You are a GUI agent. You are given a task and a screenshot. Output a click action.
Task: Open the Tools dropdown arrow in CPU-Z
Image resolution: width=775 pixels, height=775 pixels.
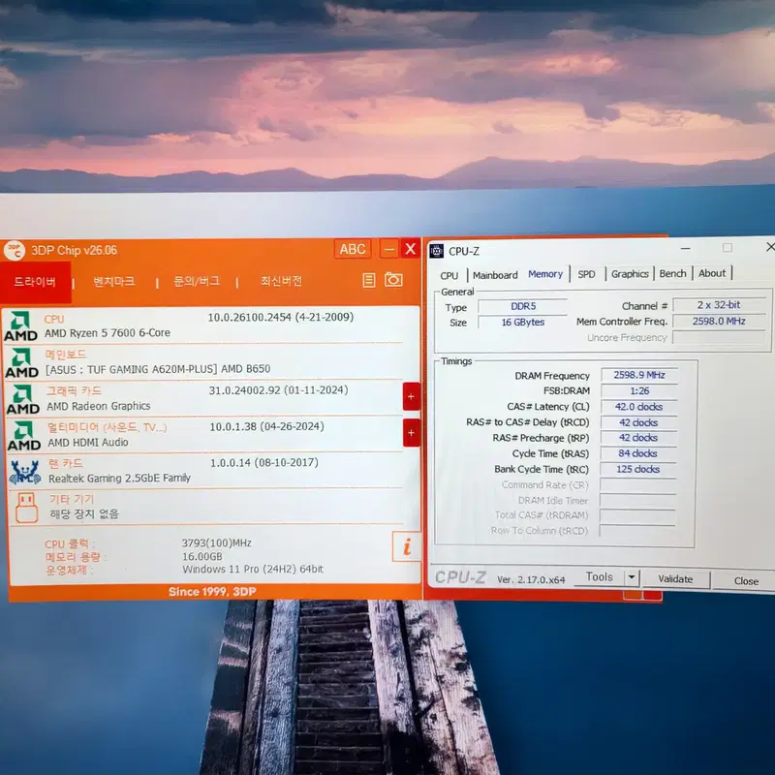[x=632, y=577]
